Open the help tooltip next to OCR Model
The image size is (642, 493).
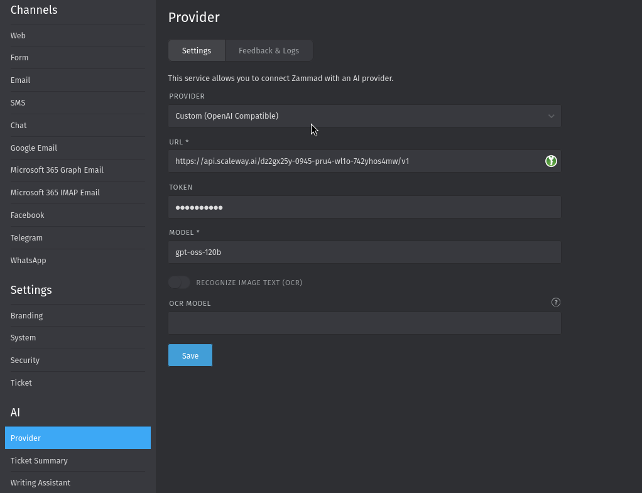tap(555, 302)
